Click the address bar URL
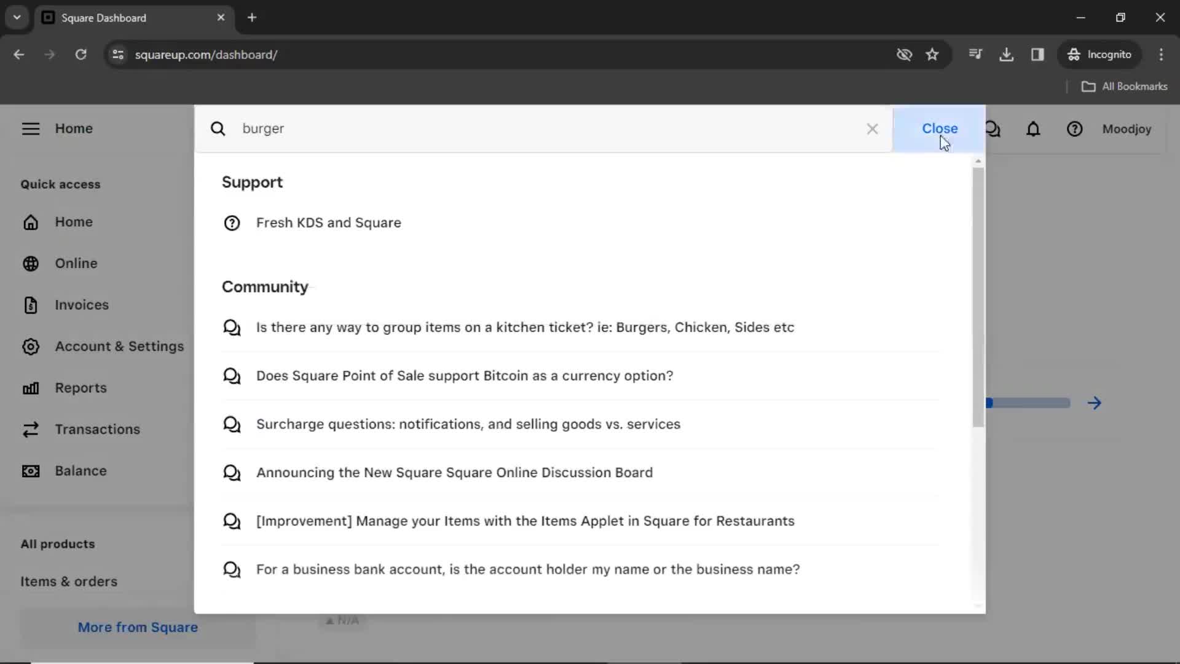This screenshot has width=1180, height=664. click(x=206, y=55)
